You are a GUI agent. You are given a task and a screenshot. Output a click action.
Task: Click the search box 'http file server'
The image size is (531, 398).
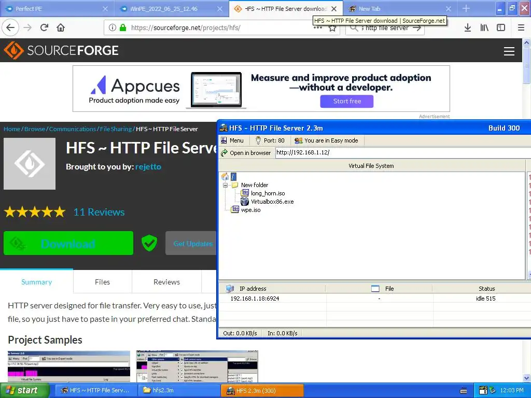point(384,28)
